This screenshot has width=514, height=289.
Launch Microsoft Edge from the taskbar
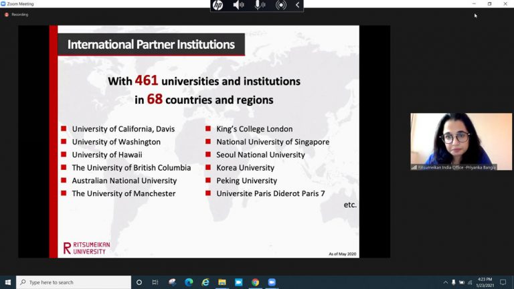pos(189,282)
